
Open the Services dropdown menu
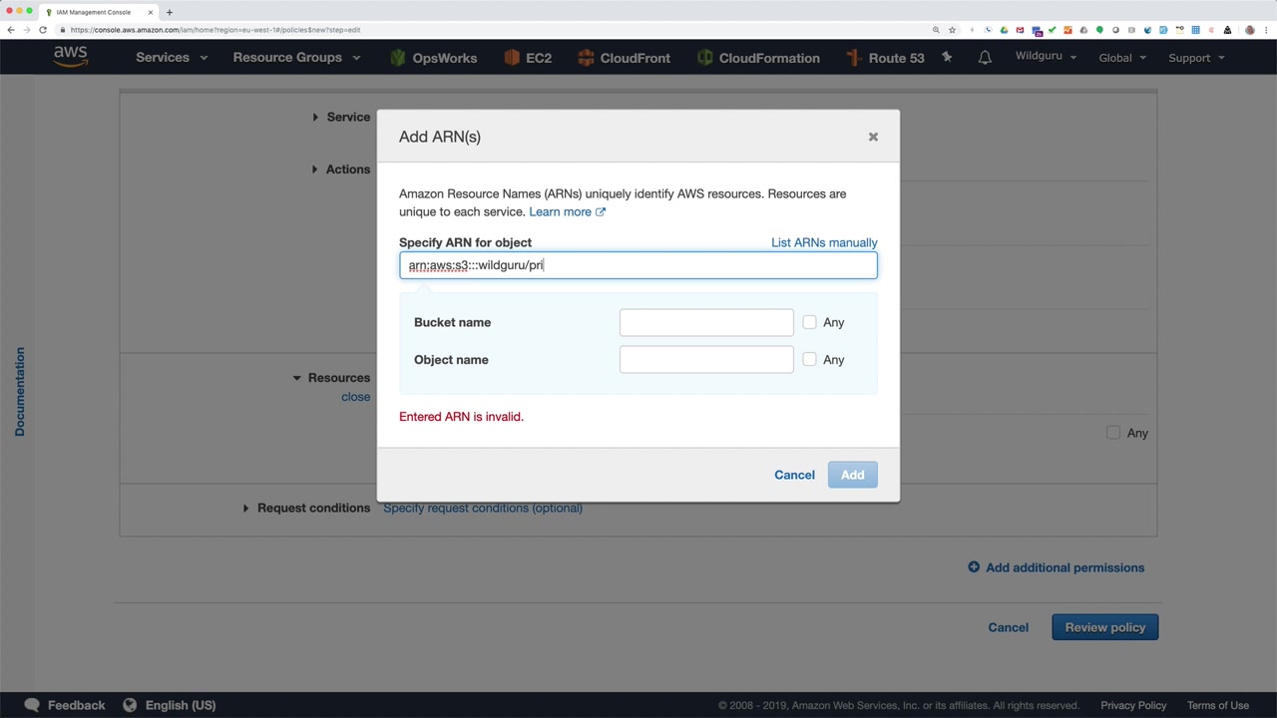(x=171, y=58)
